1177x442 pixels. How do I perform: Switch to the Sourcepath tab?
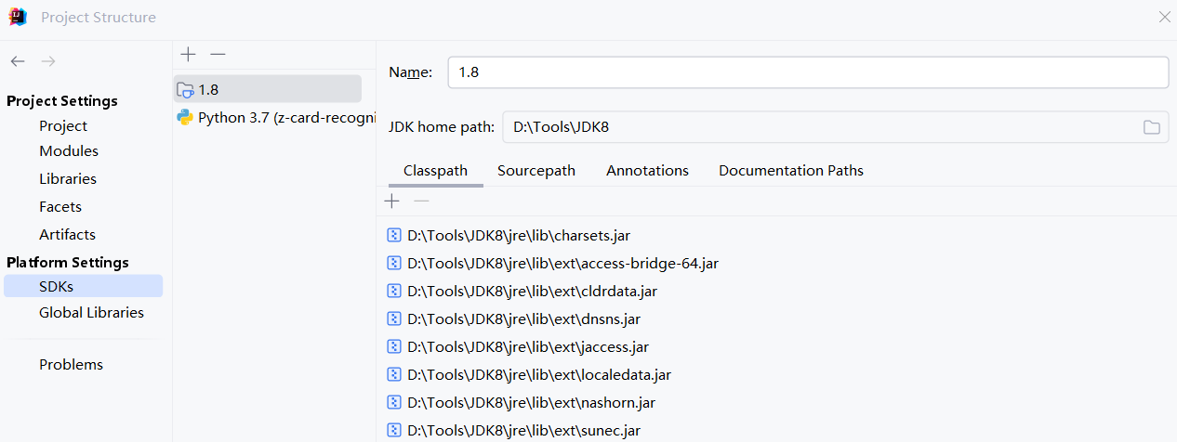[536, 171]
